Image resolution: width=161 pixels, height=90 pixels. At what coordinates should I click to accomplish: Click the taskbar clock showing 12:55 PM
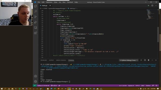pos(153,89)
